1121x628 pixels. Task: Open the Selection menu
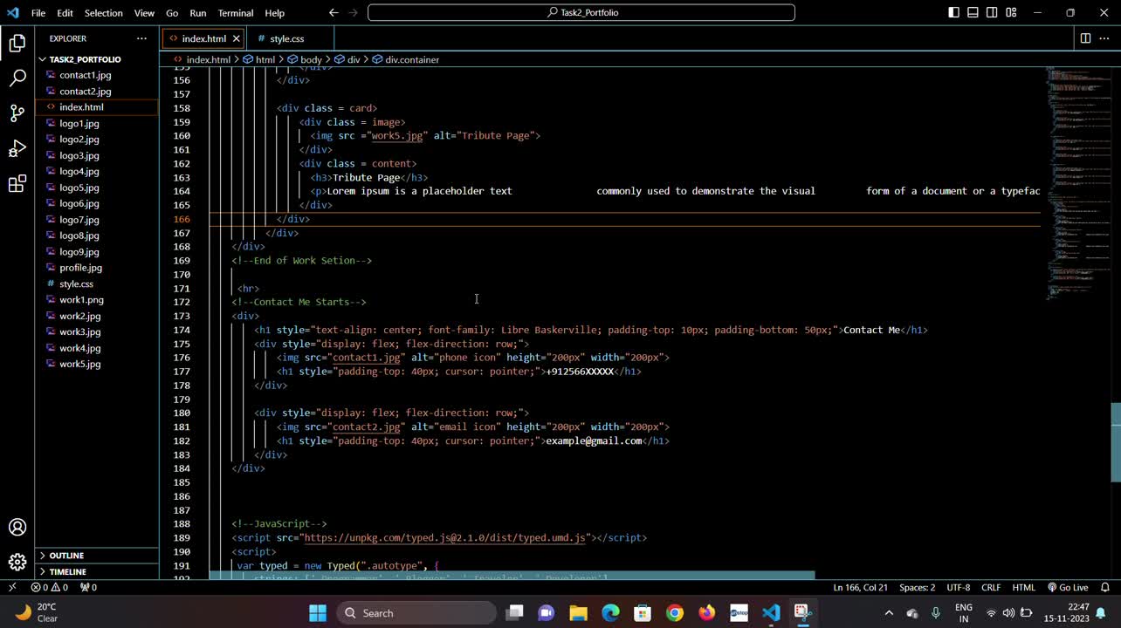(103, 12)
